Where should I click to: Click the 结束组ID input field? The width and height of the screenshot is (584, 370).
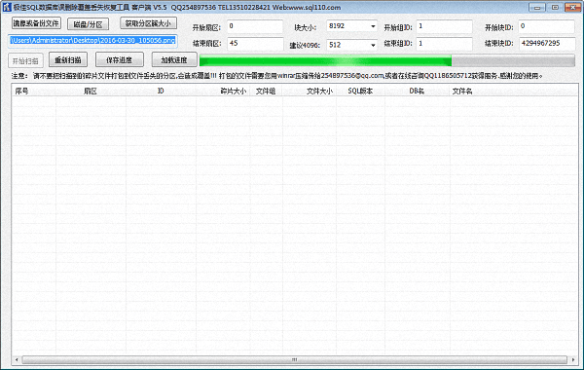point(444,43)
